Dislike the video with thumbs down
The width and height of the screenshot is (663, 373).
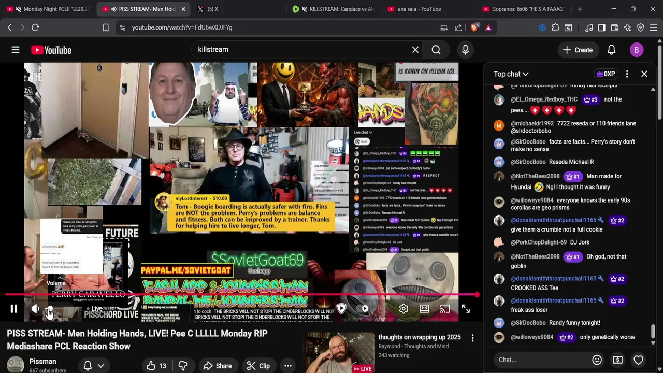[x=183, y=366]
